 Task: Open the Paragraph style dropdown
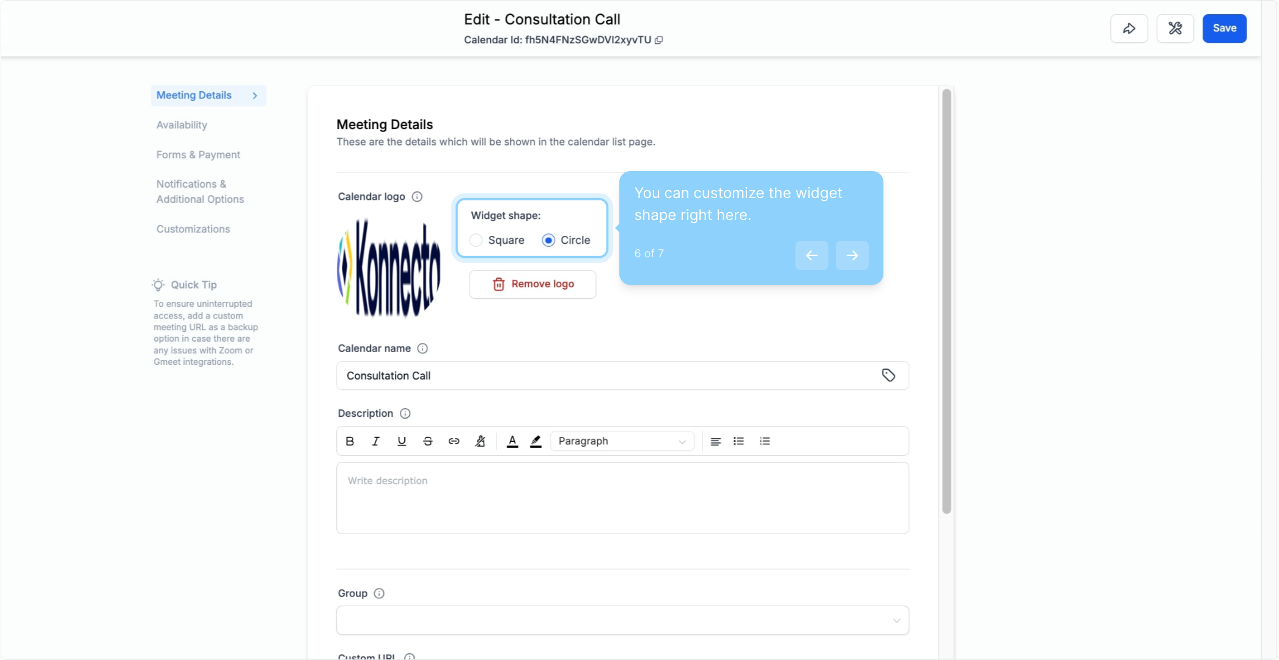622,441
